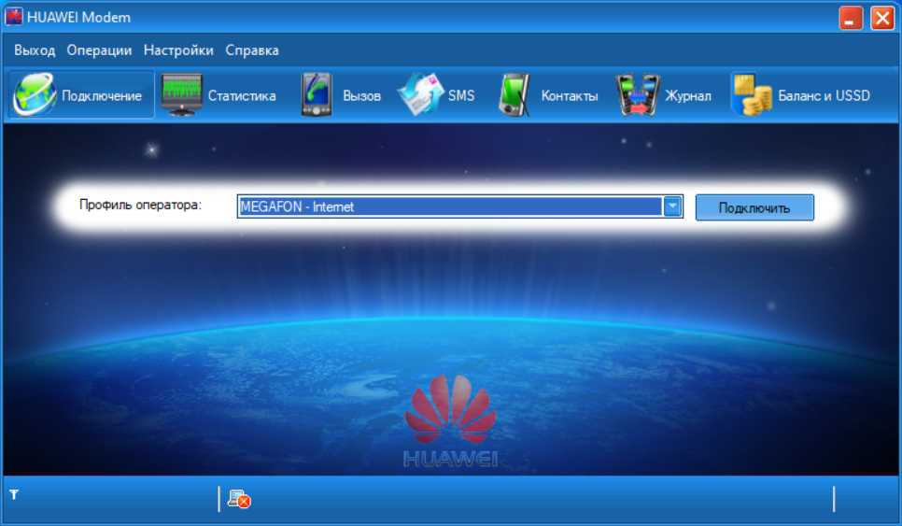This screenshot has width=902, height=526.
Task: Open the Подключение globe icon tab
Action: tap(35, 95)
